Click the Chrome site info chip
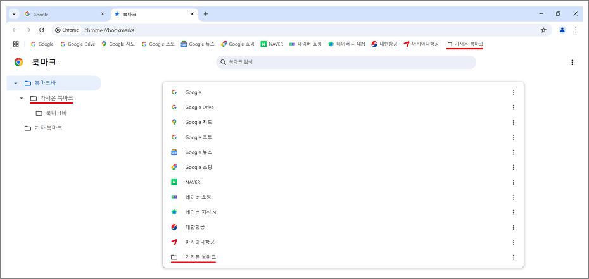This screenshot has width=589, height=279. point(67,30)
